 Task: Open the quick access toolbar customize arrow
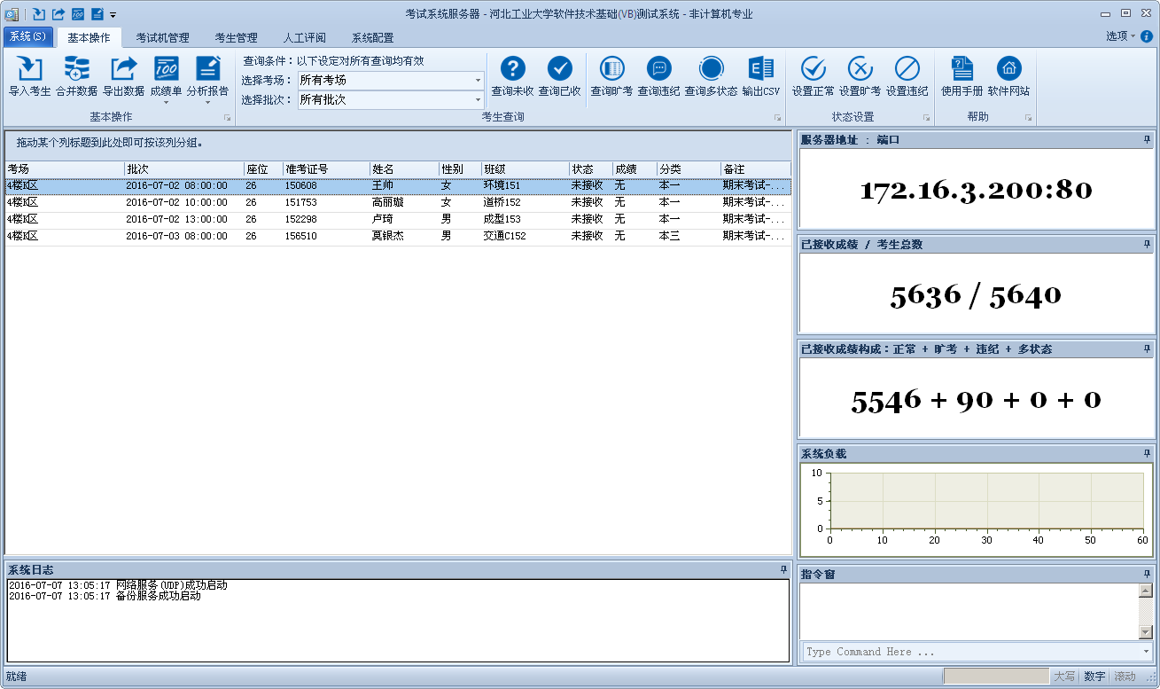(x=113, y=15)
